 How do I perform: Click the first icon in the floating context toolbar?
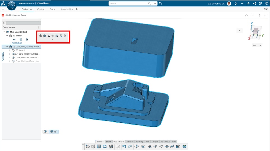40,36
